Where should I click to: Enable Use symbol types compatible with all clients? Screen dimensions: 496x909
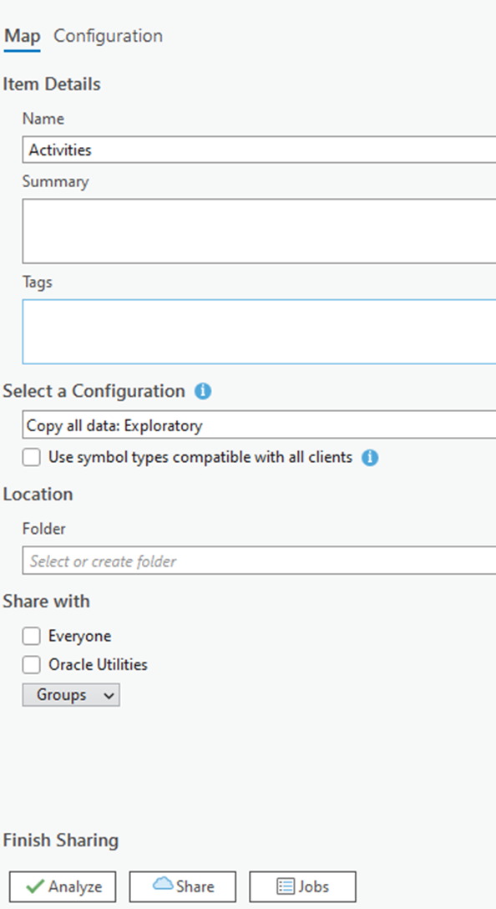point(31,457)
